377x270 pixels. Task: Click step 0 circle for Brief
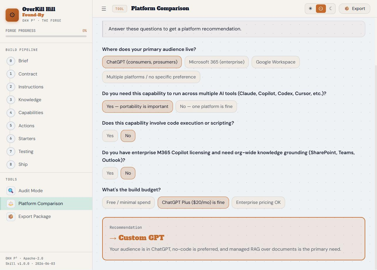tap(11, 61)
